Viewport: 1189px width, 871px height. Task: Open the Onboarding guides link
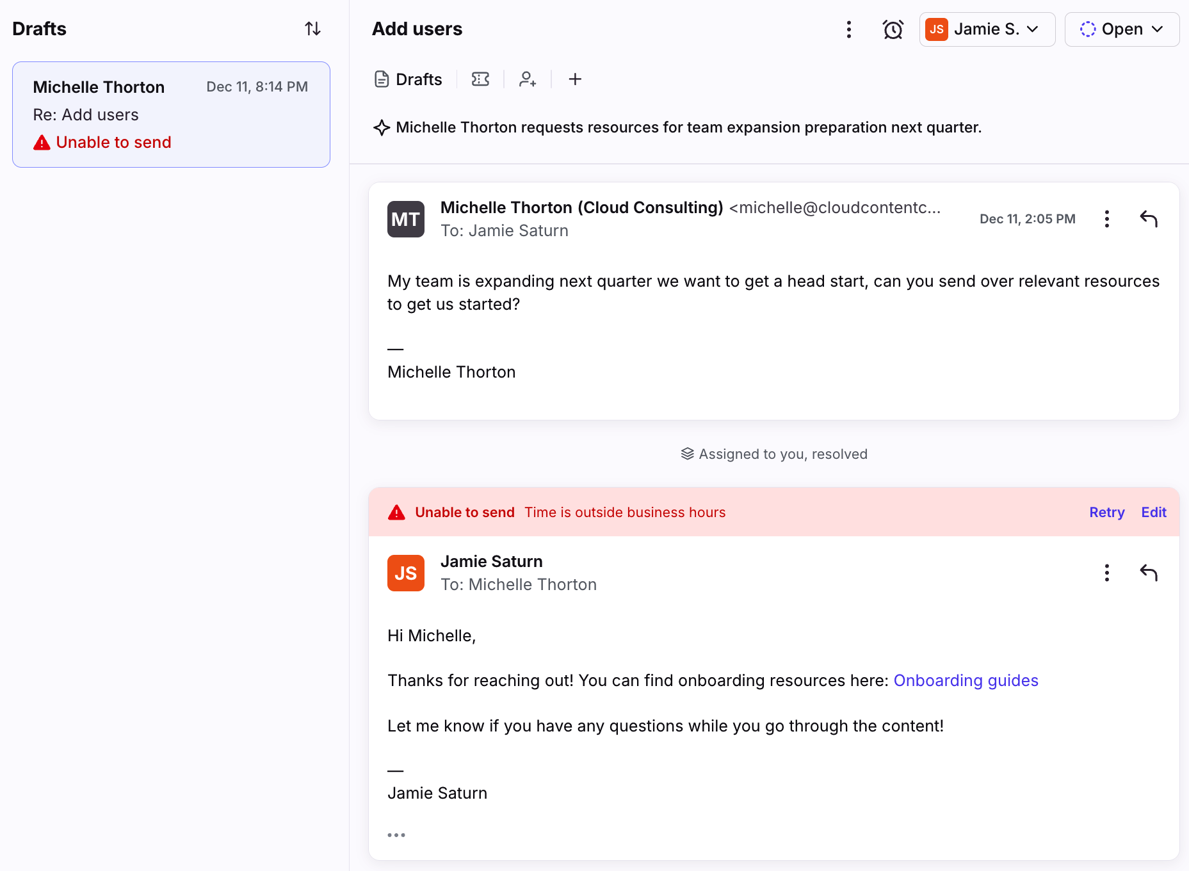(966, 680)
